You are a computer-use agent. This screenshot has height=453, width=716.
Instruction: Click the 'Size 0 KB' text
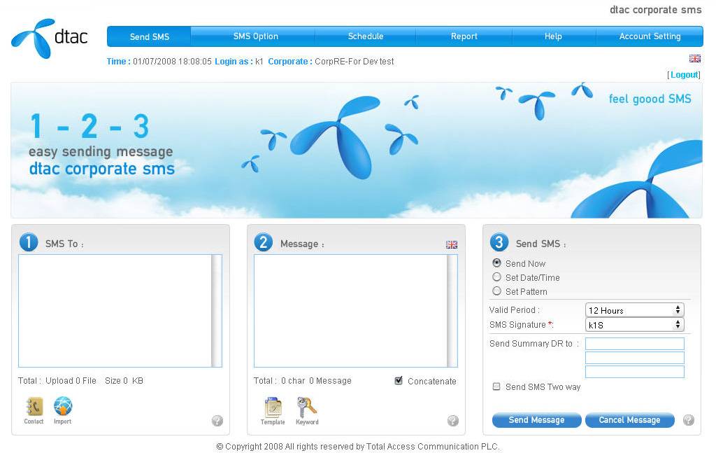click(x=124, y=381)
